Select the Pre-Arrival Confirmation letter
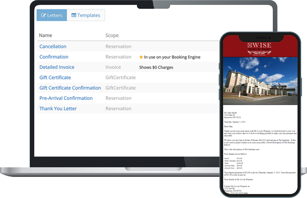This screenshot has width=307, height=198. (66, 98)
